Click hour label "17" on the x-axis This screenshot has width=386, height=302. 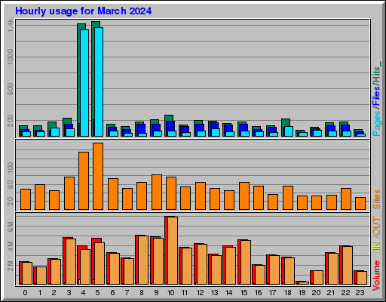pos(272,293)
